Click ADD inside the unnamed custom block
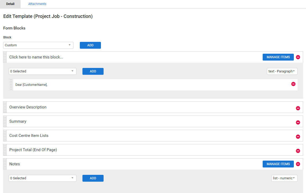Screen dimensions: 306x193 coord(93,71)
